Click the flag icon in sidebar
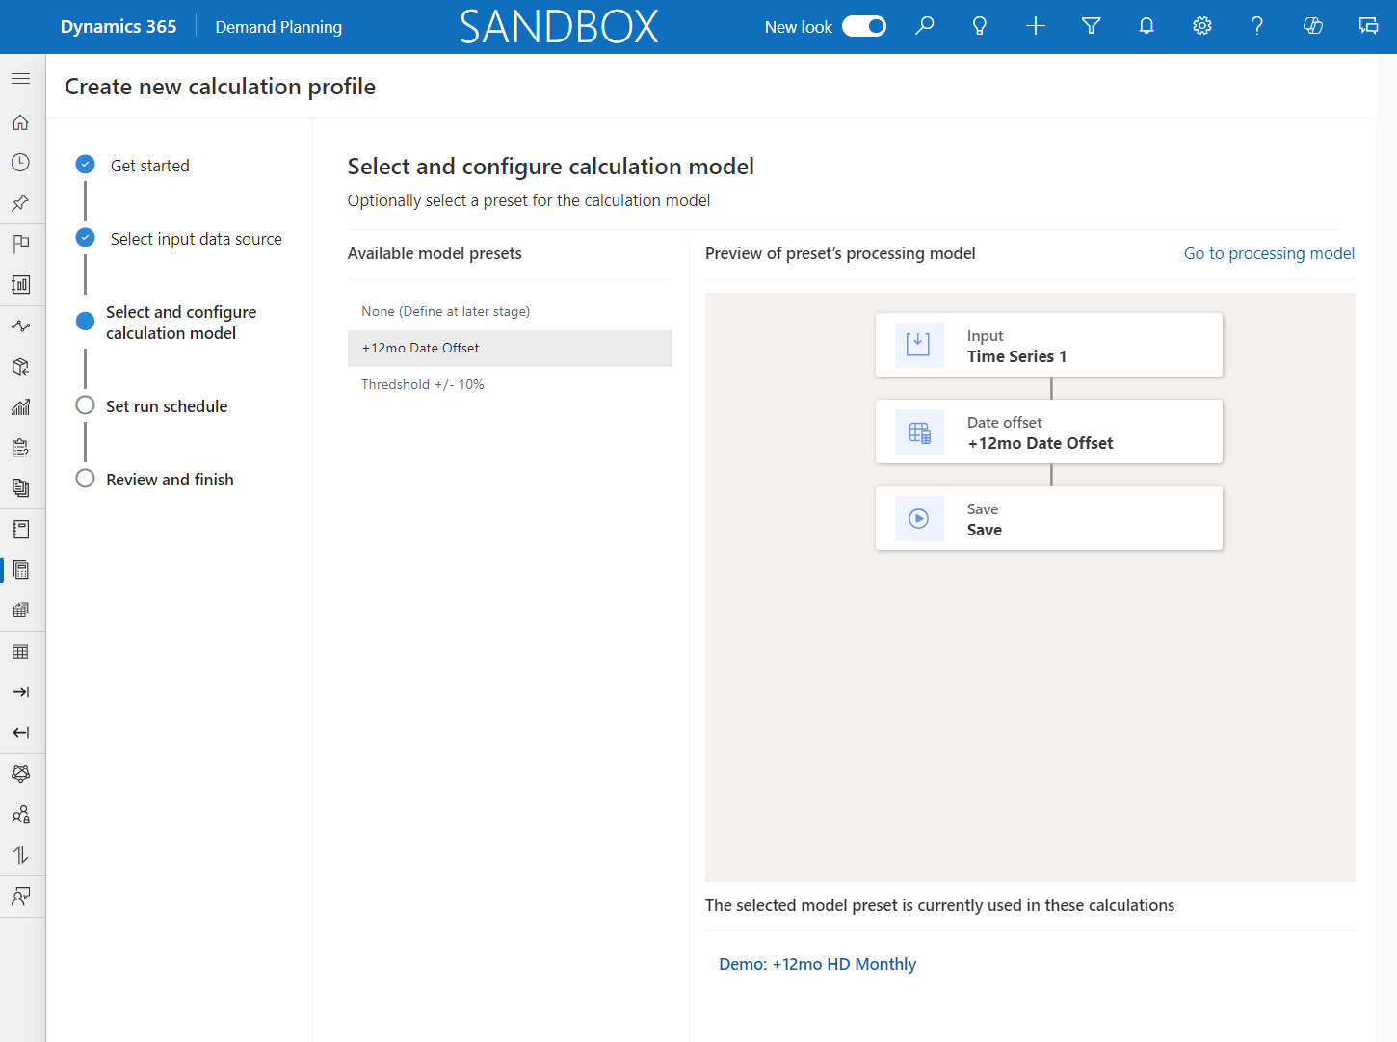The image size is (1397, 1042). tap(20, 244)
